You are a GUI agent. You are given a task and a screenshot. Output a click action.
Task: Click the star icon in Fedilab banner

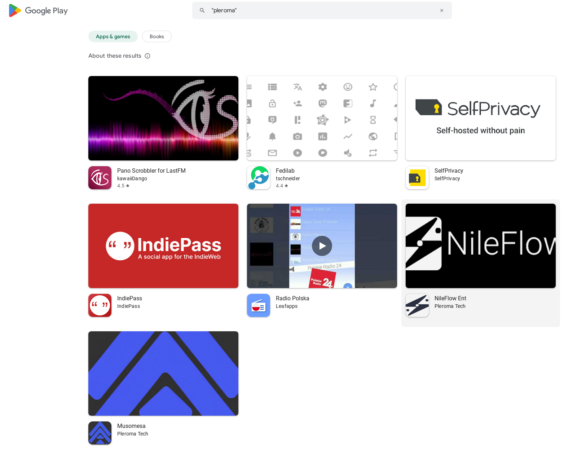pyautogui.click(x=373, y=87)
